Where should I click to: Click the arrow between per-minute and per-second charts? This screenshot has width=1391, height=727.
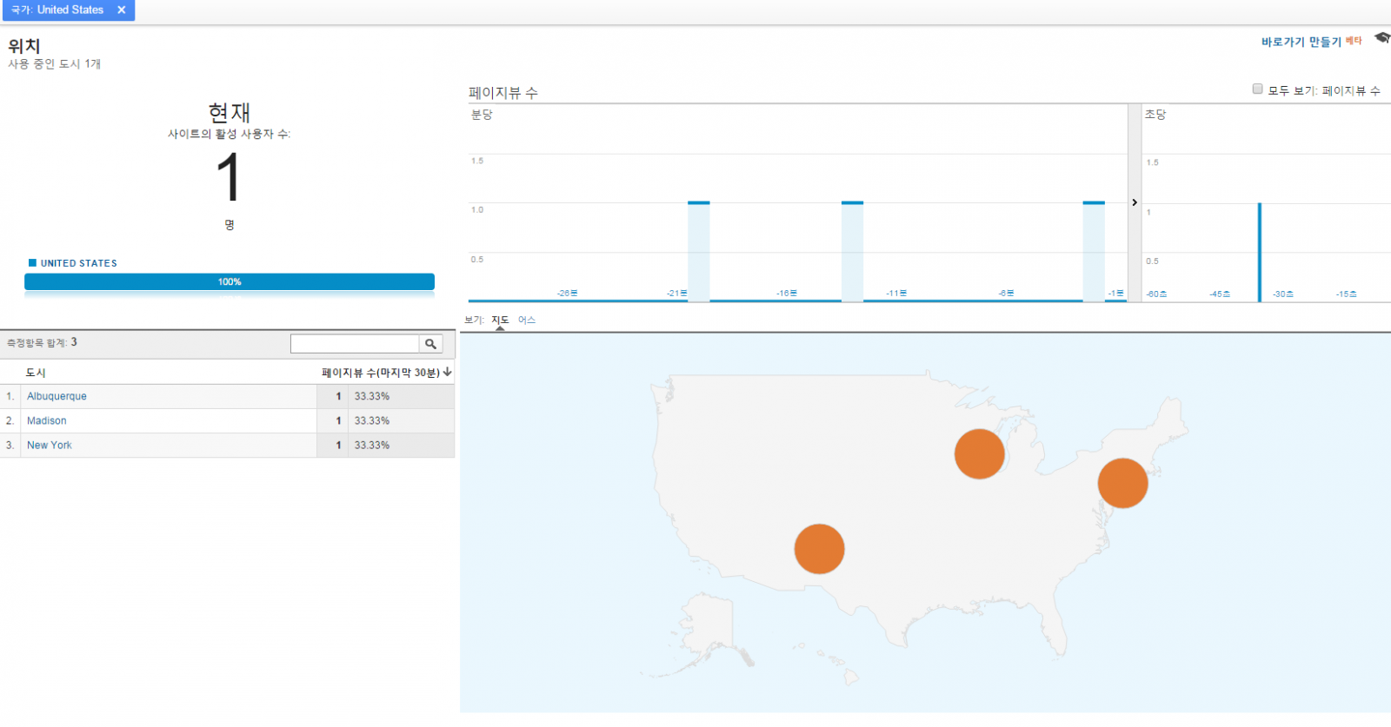click(x=1135, y=202)
